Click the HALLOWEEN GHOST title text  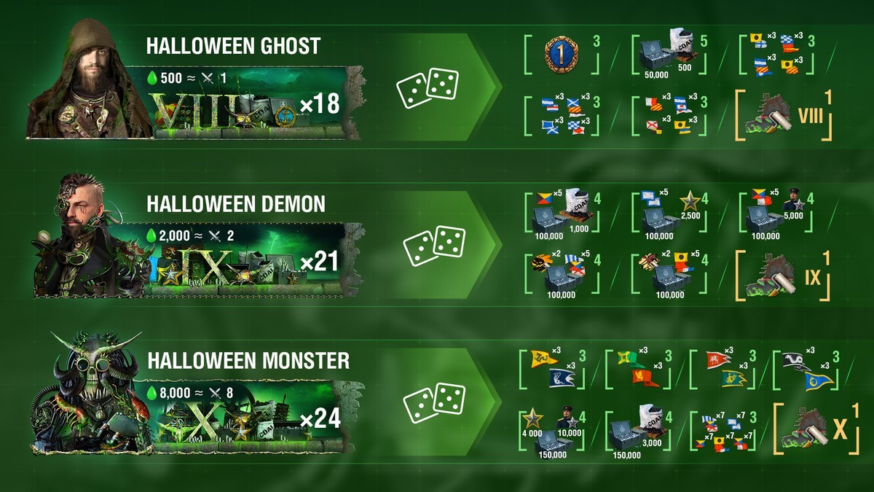click(233, 46)
